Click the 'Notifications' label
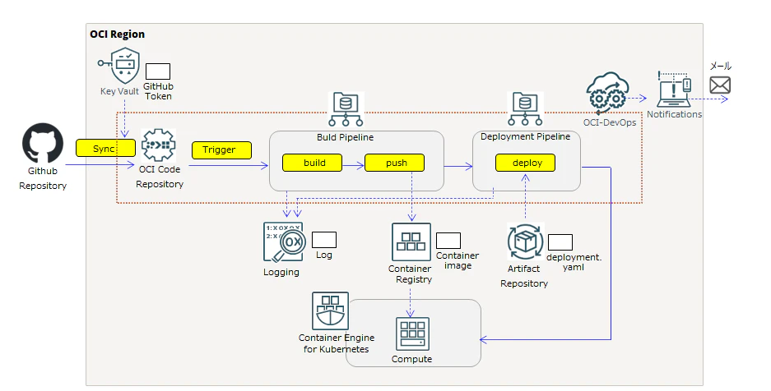The width and height of the screenshot is (771, 391). coord(674,114)
